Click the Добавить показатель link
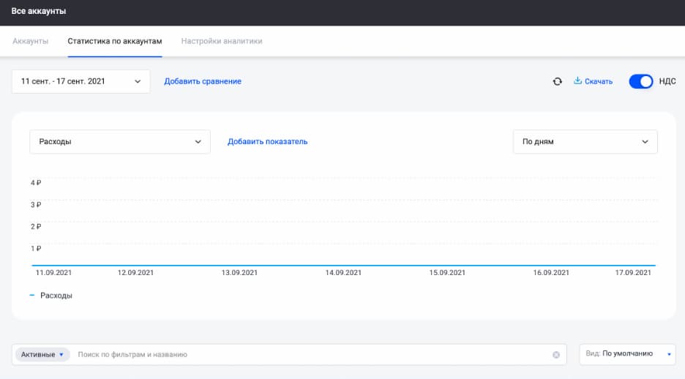This screenshot has height=379, width=685. click(x=267, y=142)
